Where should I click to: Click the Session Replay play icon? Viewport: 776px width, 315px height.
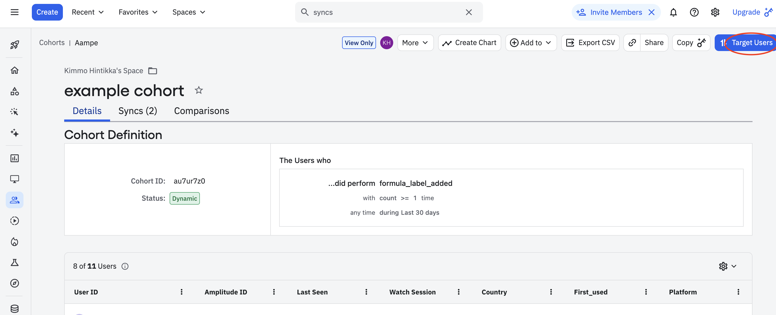[14, 221]
